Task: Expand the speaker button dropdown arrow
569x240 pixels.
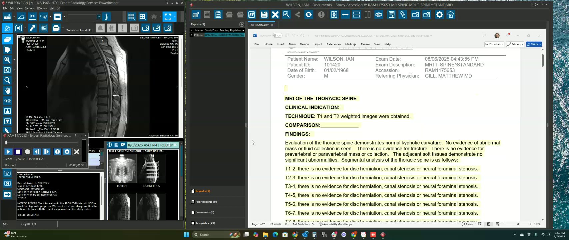Action: 25,28
